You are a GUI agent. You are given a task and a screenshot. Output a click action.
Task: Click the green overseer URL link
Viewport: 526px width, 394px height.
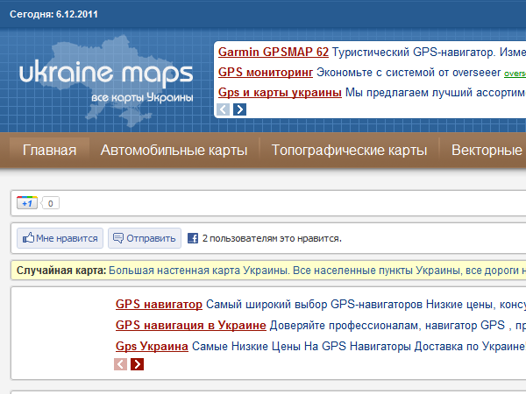pyautogui.click(x=515, y=74)
